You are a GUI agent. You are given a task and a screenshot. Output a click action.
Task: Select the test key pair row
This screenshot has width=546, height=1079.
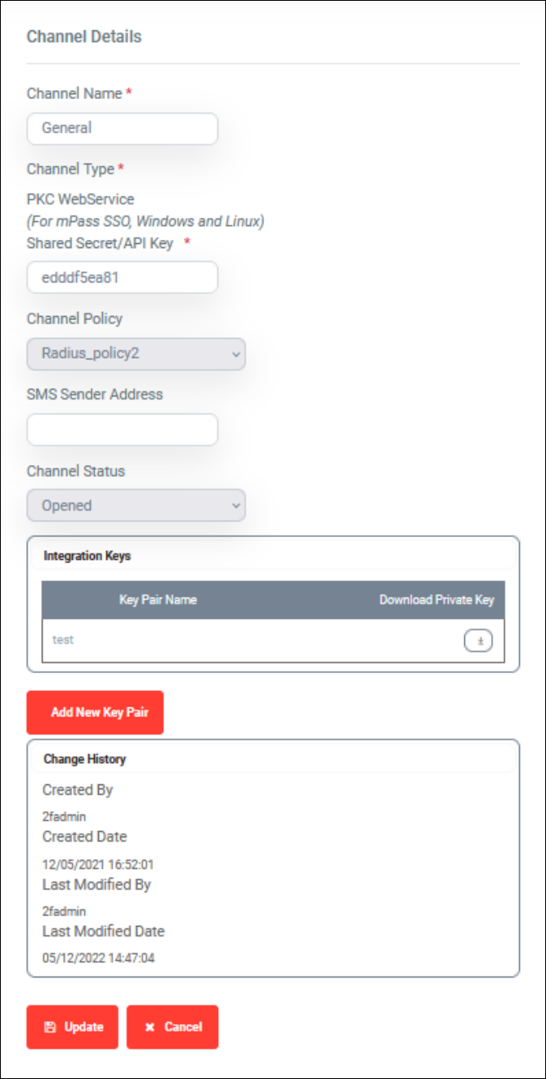point(273,641)
